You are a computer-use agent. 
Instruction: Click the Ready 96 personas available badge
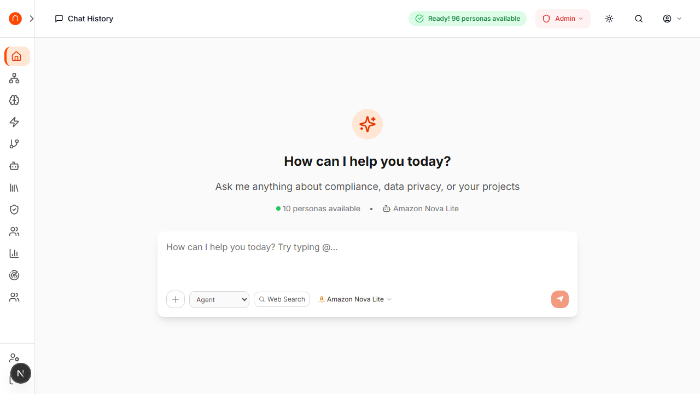pyautogui.click(x=467, y=18)
